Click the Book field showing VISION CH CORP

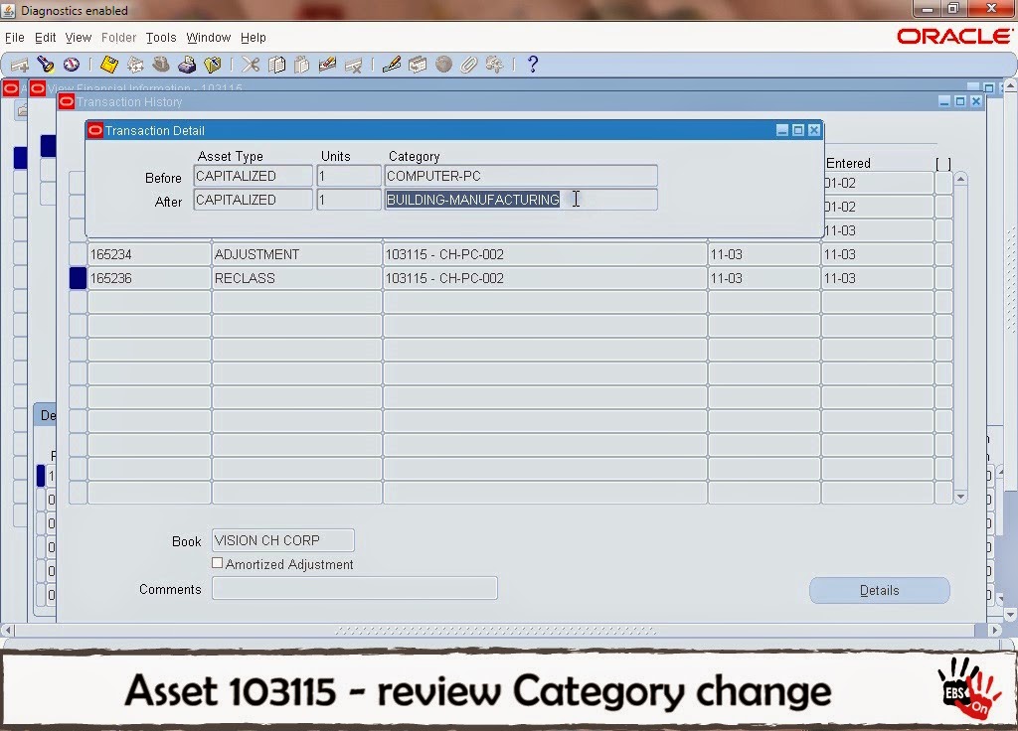point(282,539)
